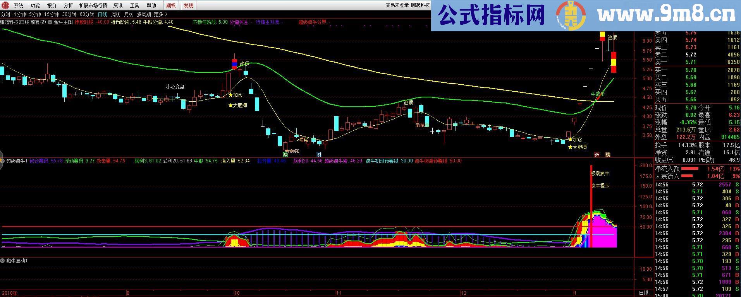741x297 pixels.
Task: Click the 攻击量 legend value
Action: coord(111,161)
